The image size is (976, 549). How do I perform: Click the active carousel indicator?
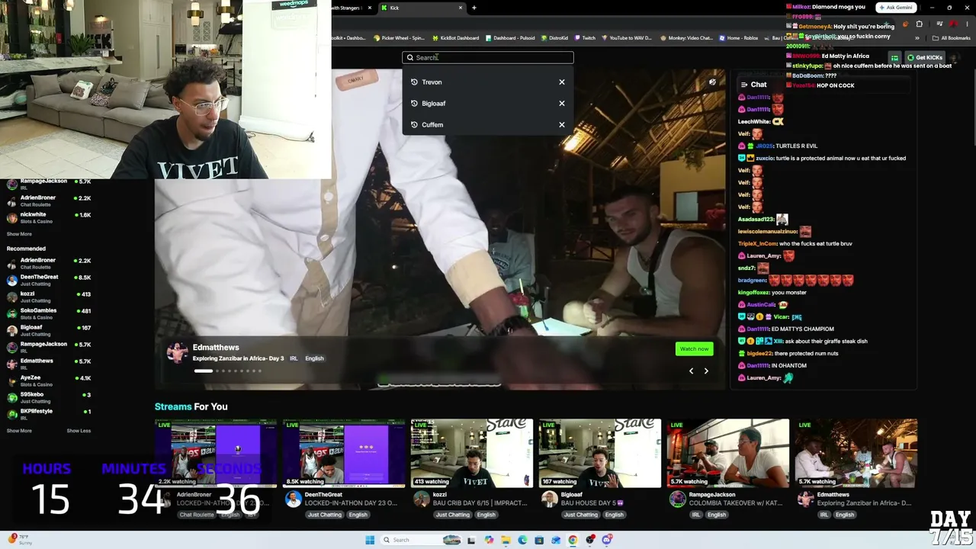[203, 371]
